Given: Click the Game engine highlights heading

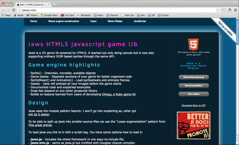Looking at the screenshot, I should click(x=64, y=65).
